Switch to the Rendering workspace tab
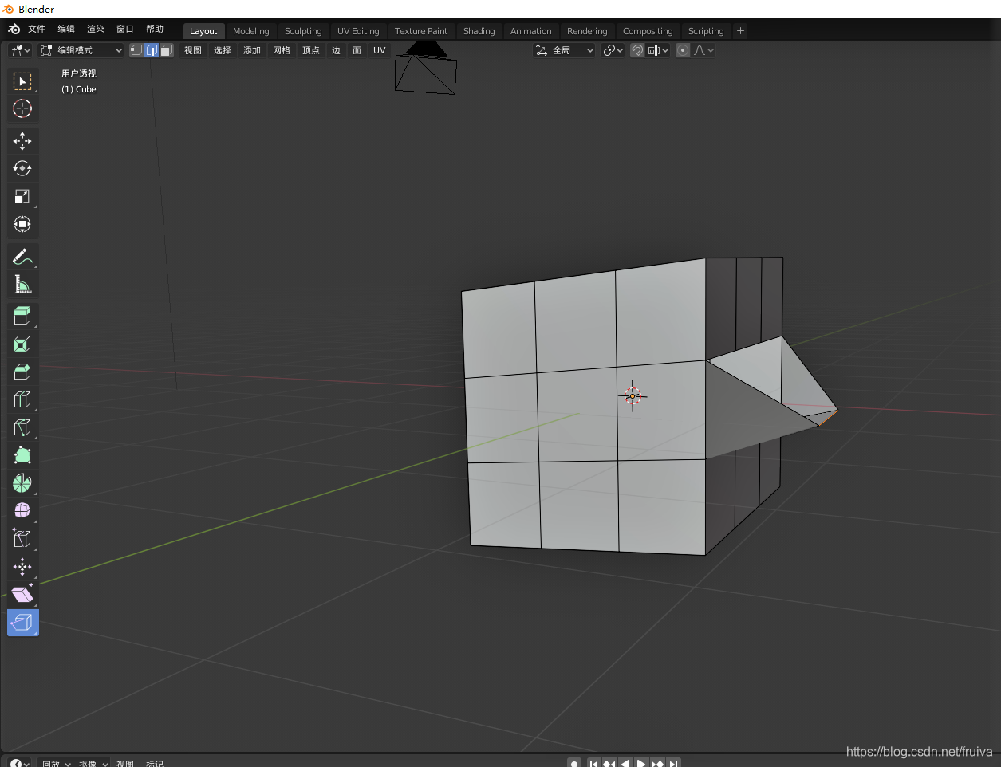Image resolution: width=1001 pixels, height=767 pixels. [x=587, y=31]
